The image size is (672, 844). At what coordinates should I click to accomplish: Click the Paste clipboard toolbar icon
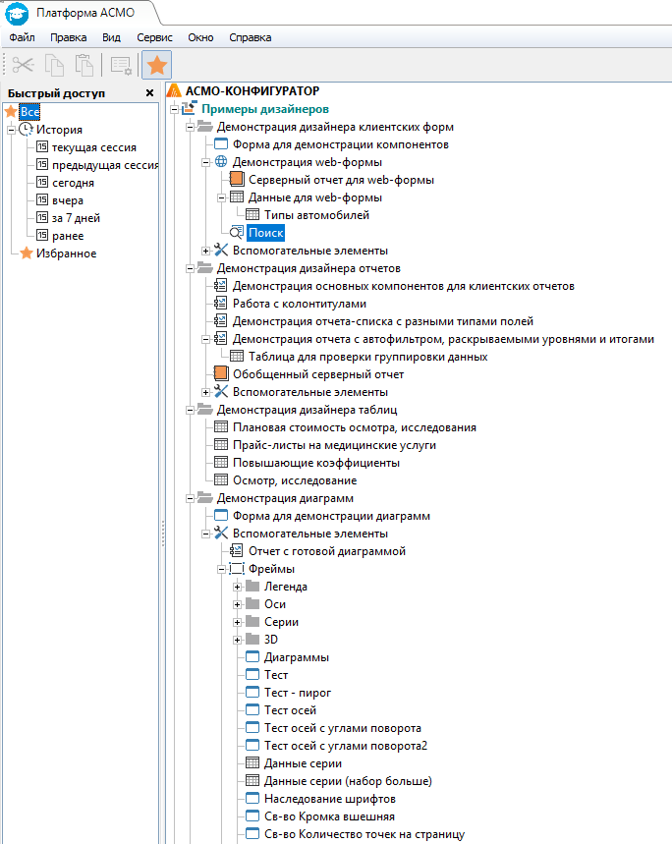coord(84,65)
